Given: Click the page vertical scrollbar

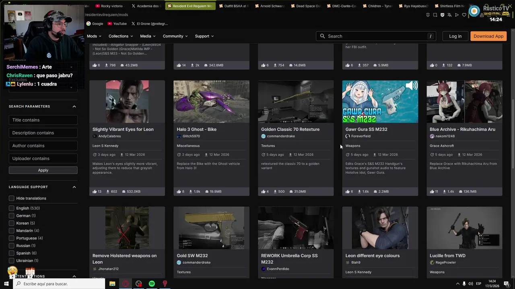Looking at the screenshot, I should [x=512, y=134].
